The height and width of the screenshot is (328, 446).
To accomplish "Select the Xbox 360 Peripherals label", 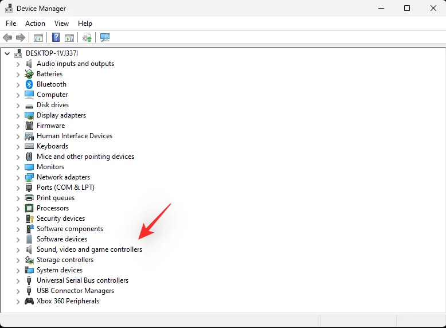I will tap(68, 301).
